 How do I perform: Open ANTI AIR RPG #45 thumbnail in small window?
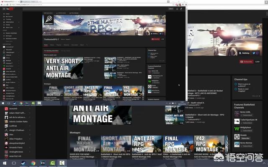click(x=93, y=91)
